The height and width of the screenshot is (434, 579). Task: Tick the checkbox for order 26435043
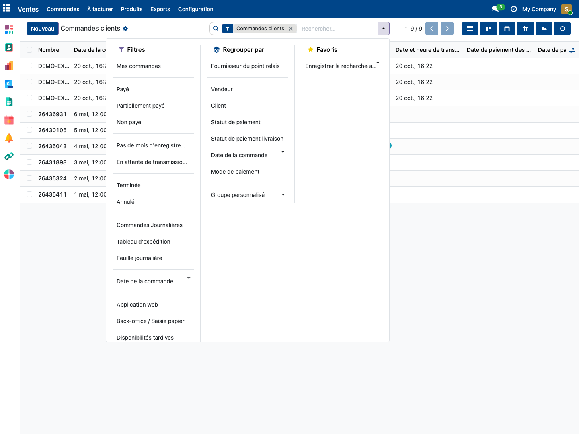point(29,146)
